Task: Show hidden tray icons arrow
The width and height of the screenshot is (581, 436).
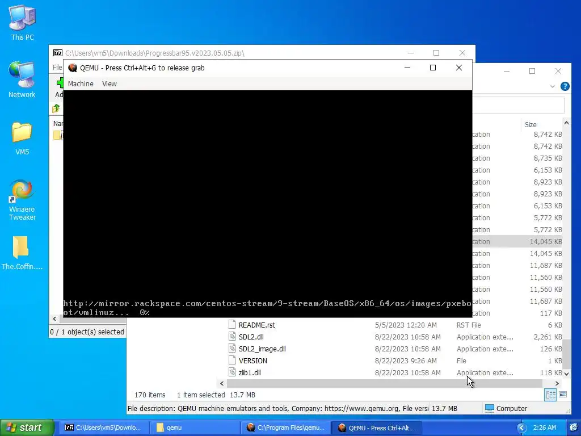Action: point(522,428)
